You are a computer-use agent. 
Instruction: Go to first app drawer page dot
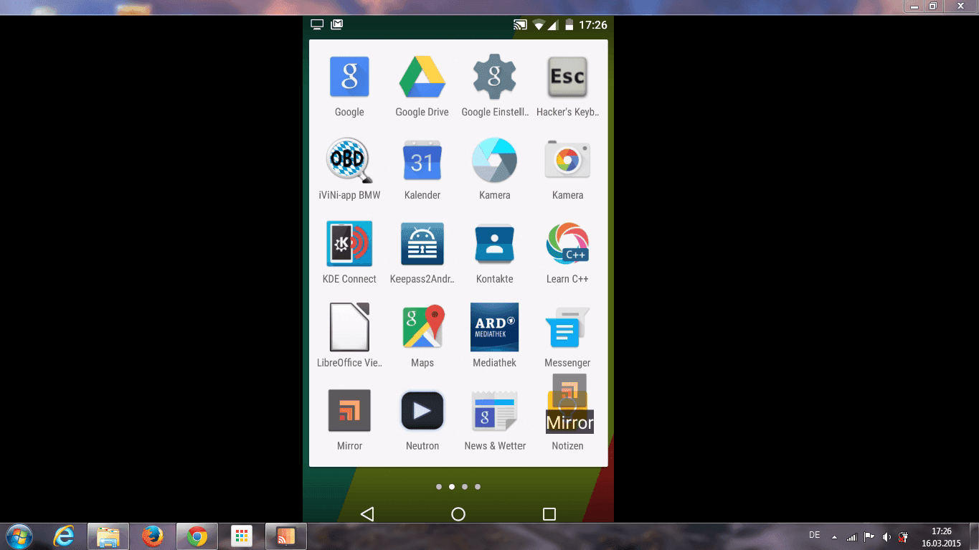click(439, 487)
